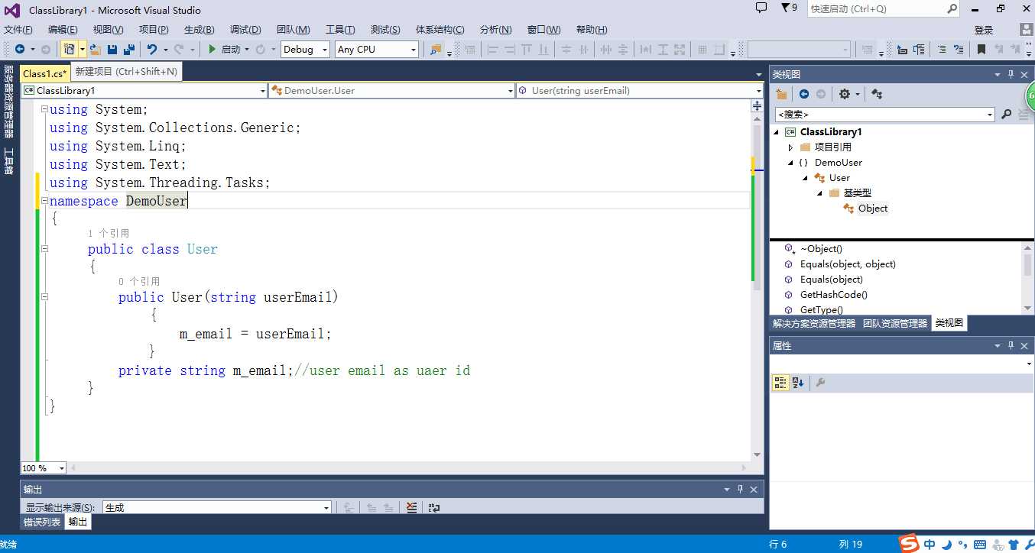Viewport: 1035px width, 553px height.
Task: Open the Class View settings gear
Action: pyautogui.click(x=844, y=94)
